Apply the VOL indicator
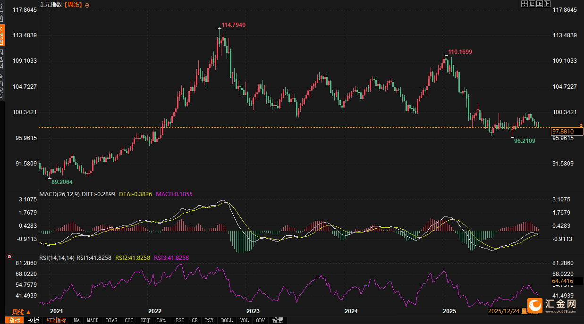Screen dimensions: 584x324 [x=245, y=320]
